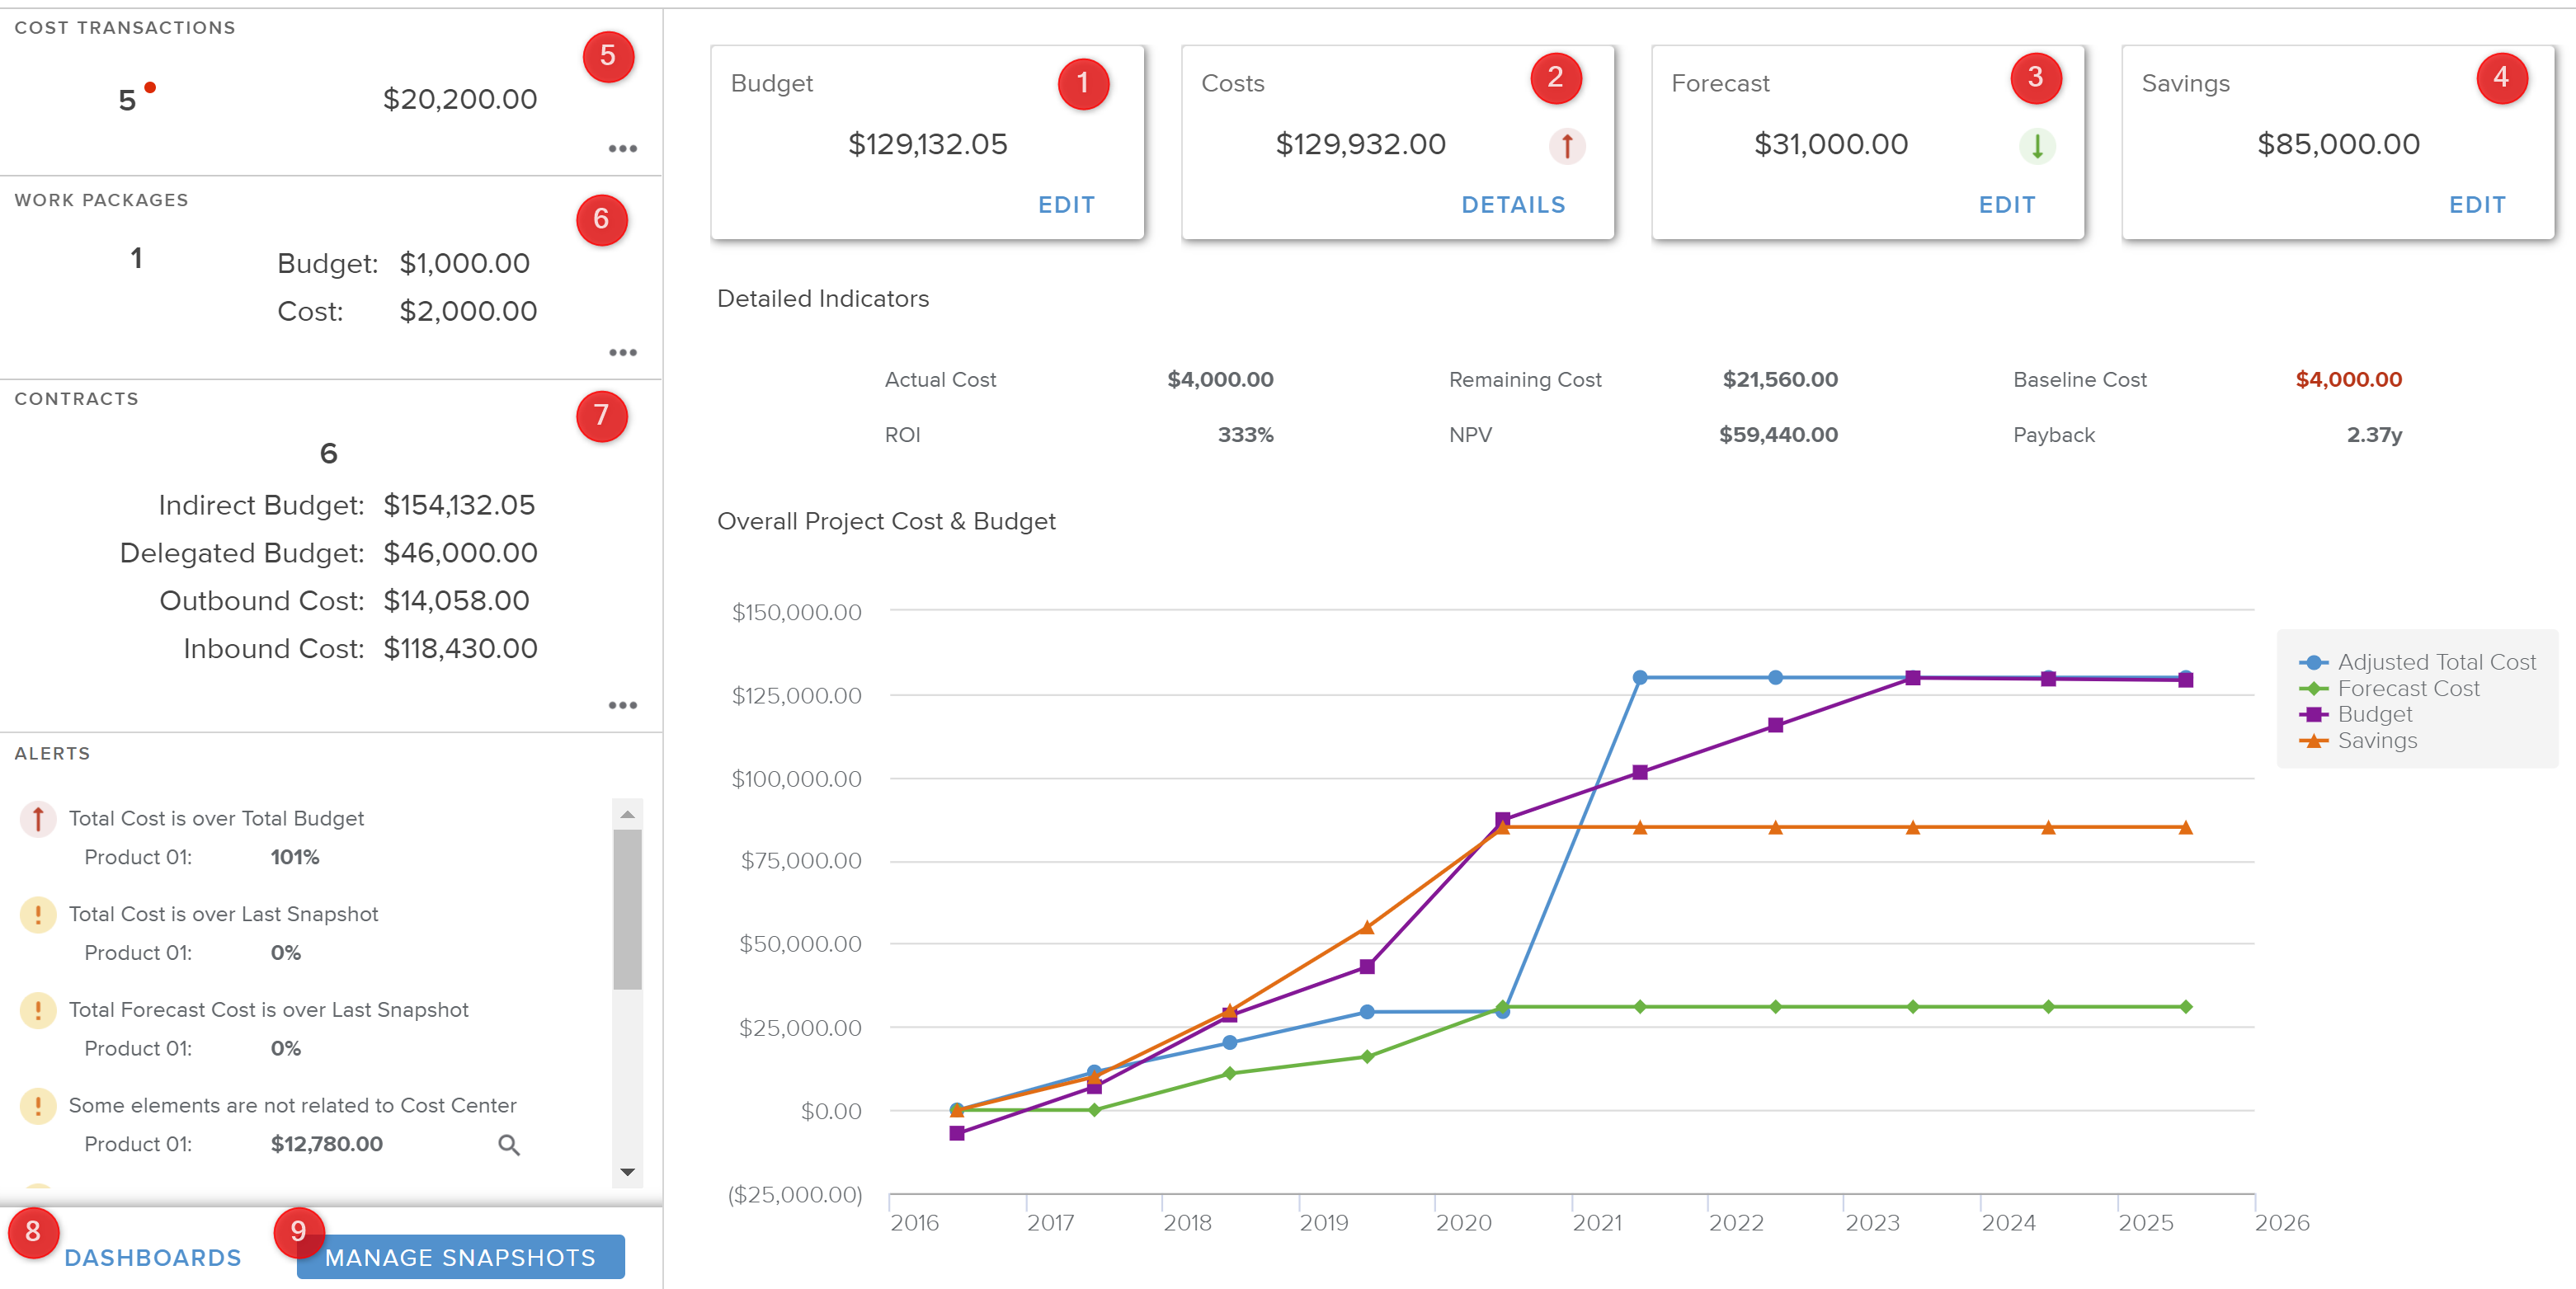Click Edit on the Budget card
The height and width of the screenshot is (1289, 2576).
(1066, 205)
